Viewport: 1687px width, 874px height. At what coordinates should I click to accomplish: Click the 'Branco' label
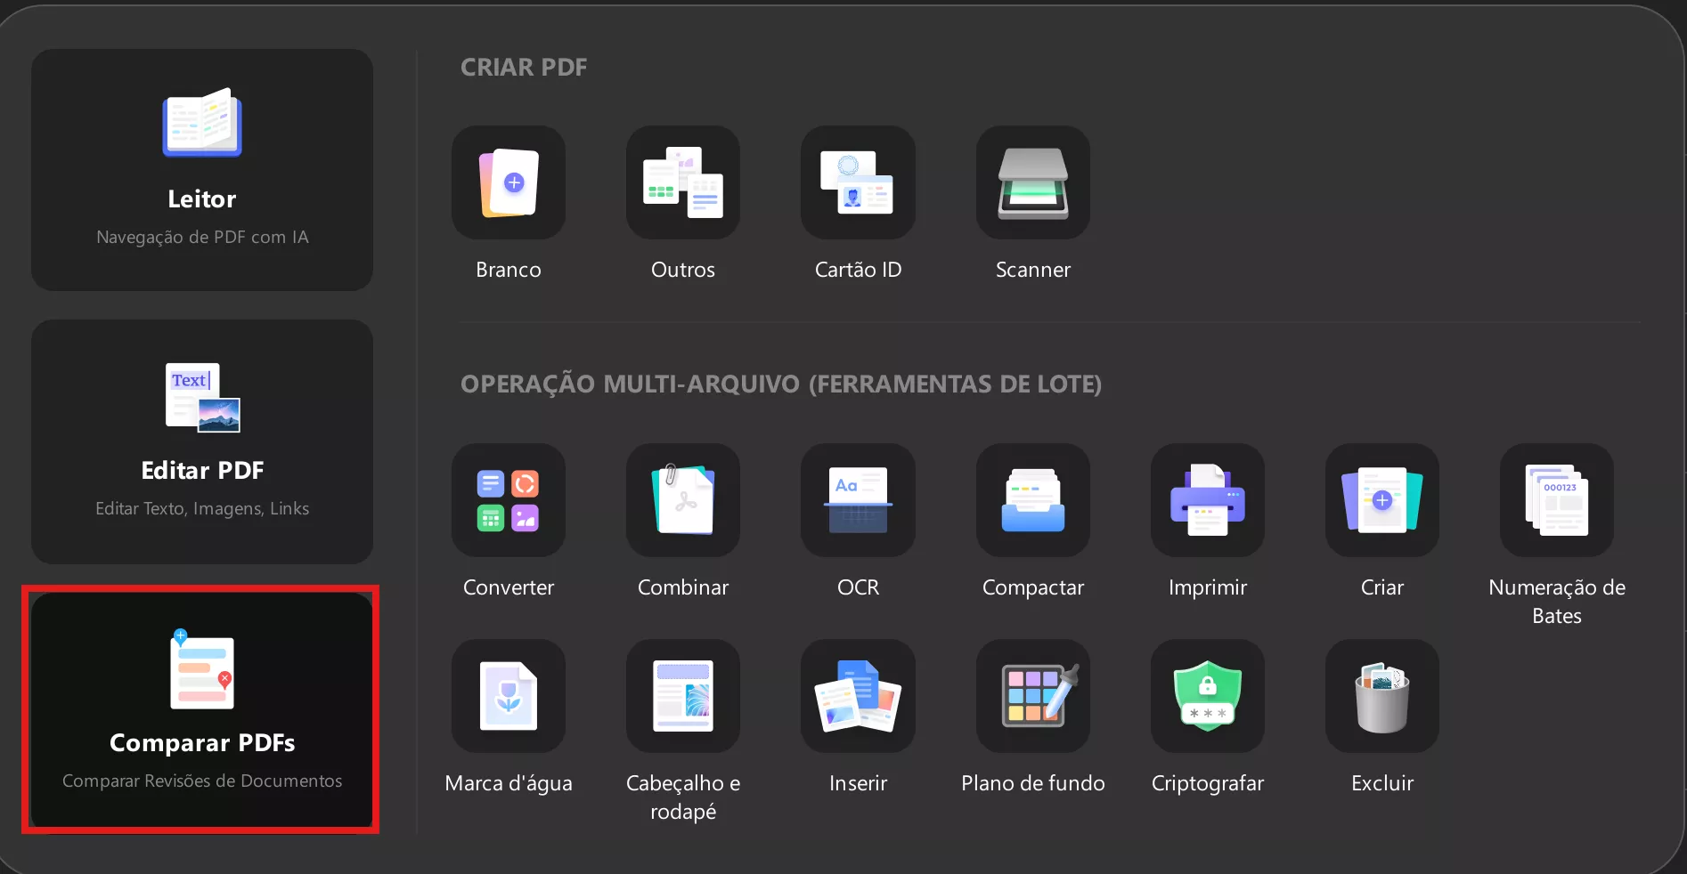tap(509, 270)
